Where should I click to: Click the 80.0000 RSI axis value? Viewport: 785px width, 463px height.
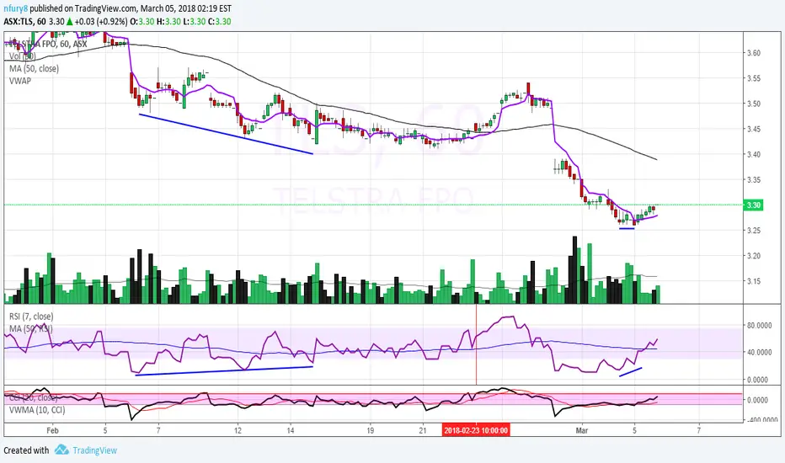[x=758, y=325]
